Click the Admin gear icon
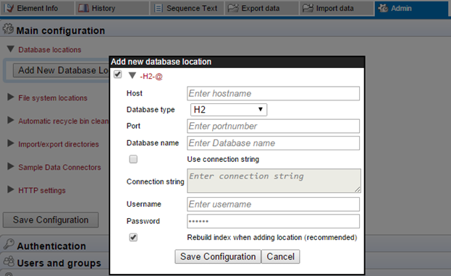Screen dimensions: 451x276 (383, 8)
